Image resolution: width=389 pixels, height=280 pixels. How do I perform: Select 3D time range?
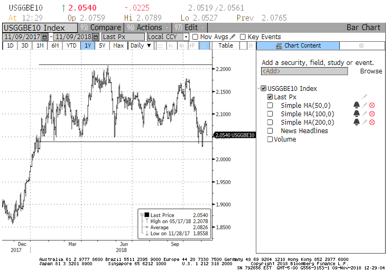[25, 45]
